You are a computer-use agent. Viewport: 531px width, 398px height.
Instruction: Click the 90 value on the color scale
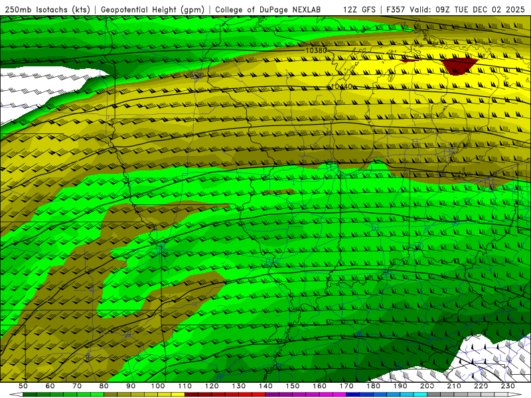click(x=131, y=386)
